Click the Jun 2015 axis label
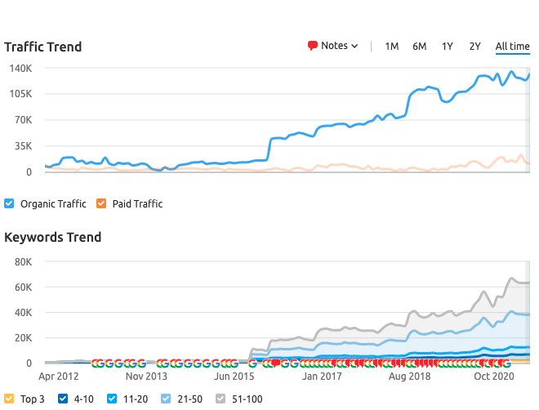539x410 pixels. pyautogui.click(x=234, y=377)
